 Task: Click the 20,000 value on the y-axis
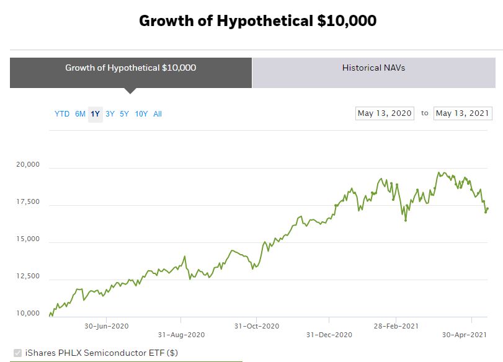27,164
